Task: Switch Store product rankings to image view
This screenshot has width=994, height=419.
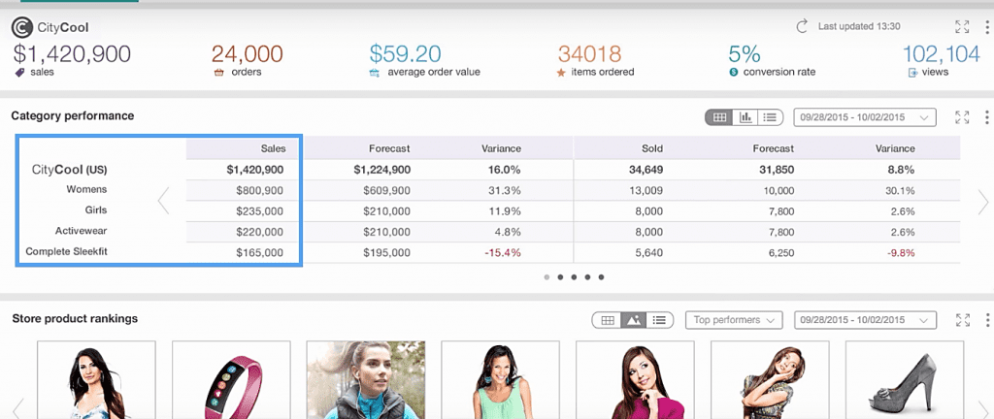Action: tap(633, 320)
